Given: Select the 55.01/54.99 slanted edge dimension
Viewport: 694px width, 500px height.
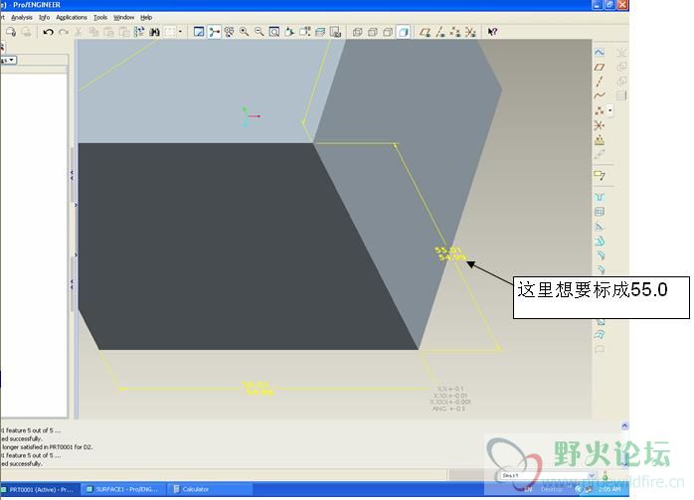Looking at the screenshot, I should point(449,253).
